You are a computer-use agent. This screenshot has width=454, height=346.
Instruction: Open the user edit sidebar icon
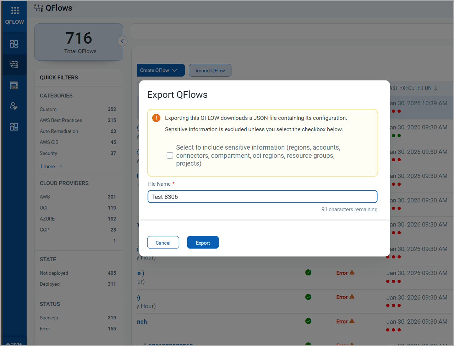(14, 106)
